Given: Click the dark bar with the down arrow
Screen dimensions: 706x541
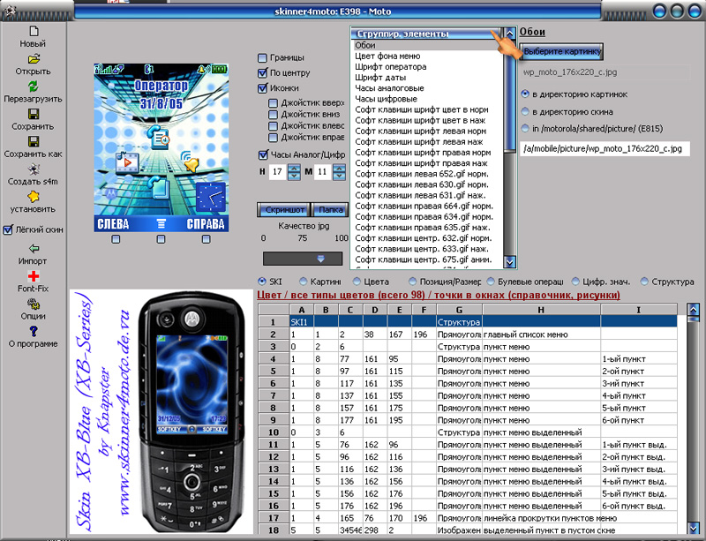Looking at the screenshot, I should pyautogui.click(x=303, y=259).
